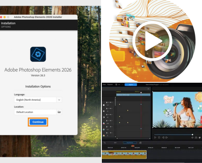Go to previous keyframe in the 117 row
Viewport: 202px width, 163px height.
click(x=109, y=102)
